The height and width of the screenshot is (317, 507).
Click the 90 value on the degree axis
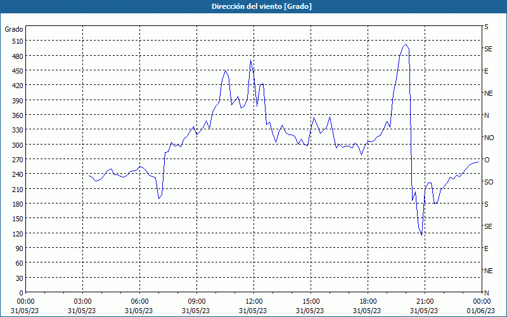tap(19, 249)
